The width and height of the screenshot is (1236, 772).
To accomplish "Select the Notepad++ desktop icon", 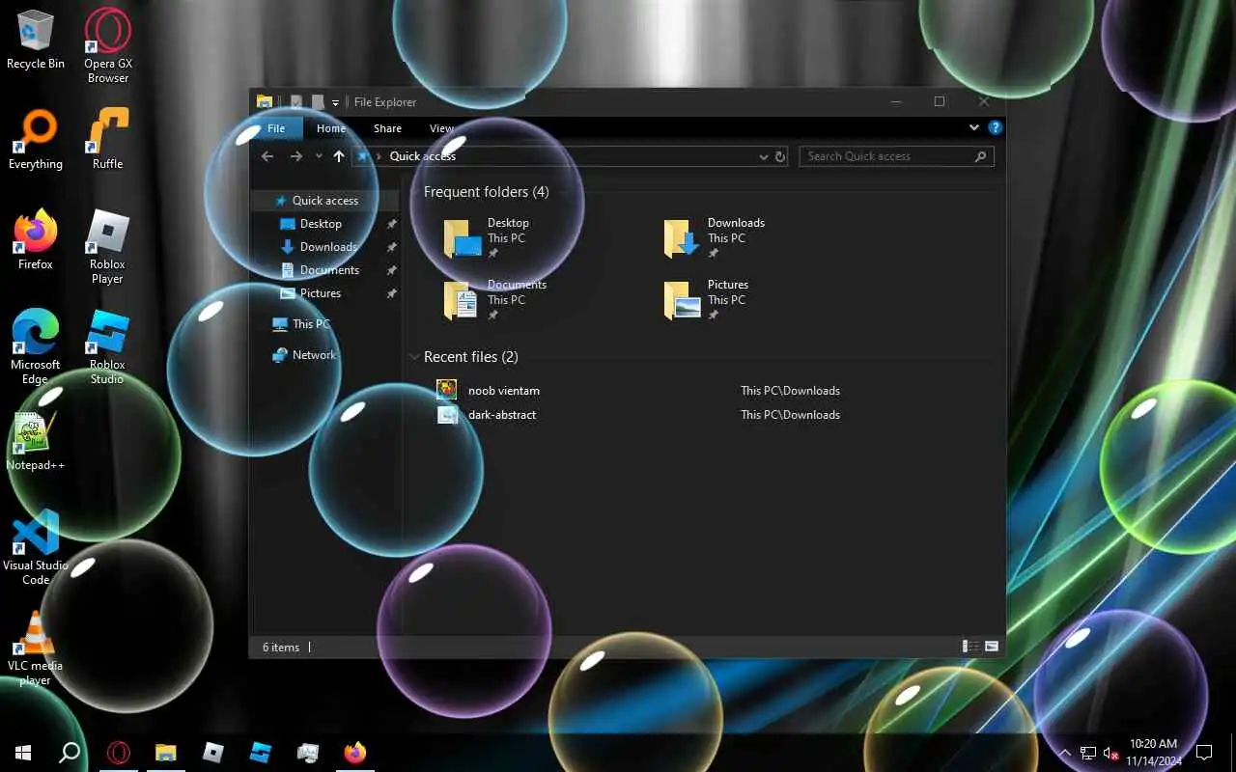I will pyautogui.click(x=36, y=441).
